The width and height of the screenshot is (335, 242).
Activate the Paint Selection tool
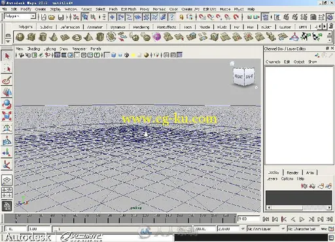coord(7,80)
